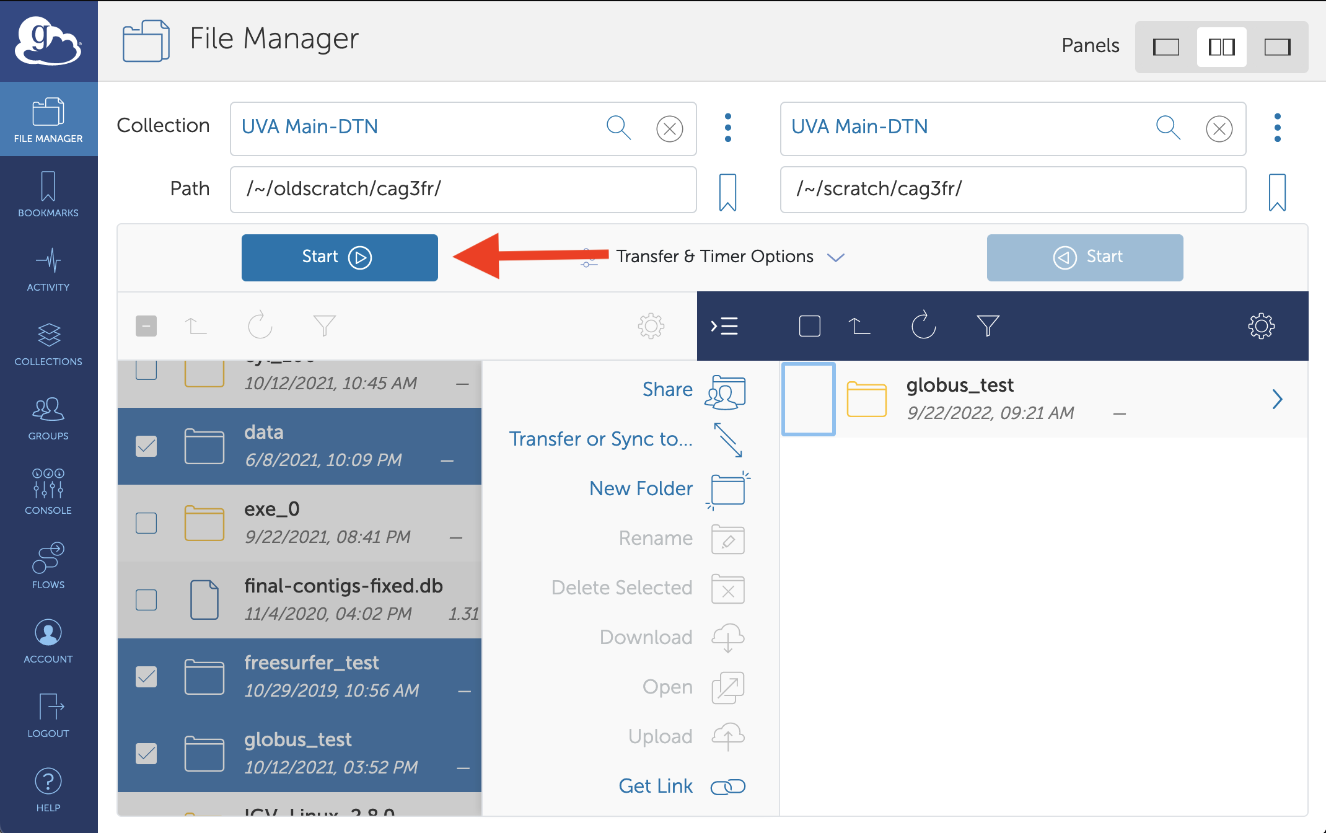Screen dimensions: 1326x833
Task: Open the Activity sidebar page
Action: 48,269
